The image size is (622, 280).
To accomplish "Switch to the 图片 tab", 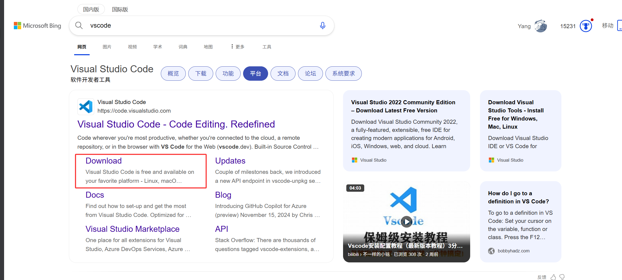I will click(107, 47).
